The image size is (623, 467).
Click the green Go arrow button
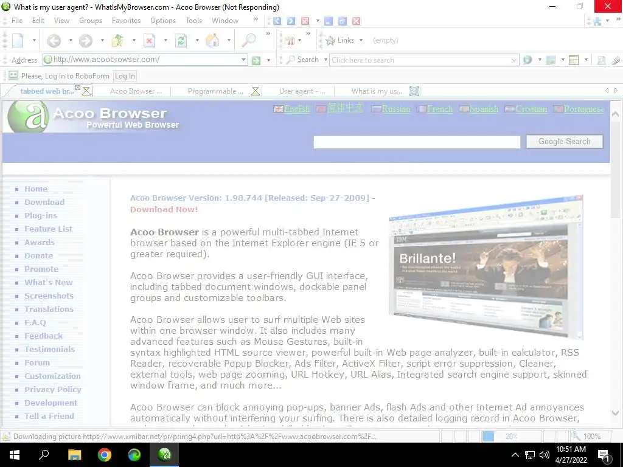click(256, 60)
